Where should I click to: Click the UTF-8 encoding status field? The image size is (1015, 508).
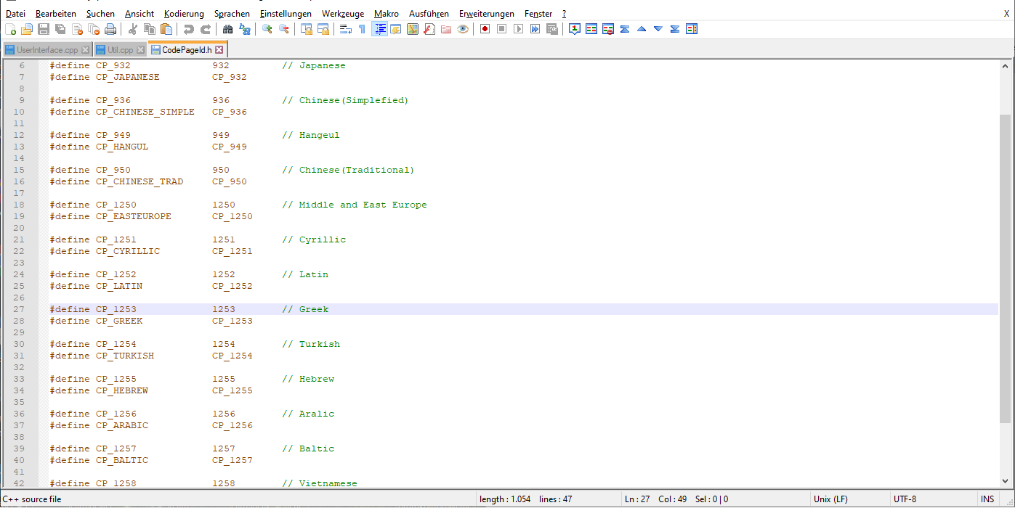point(934,499)
